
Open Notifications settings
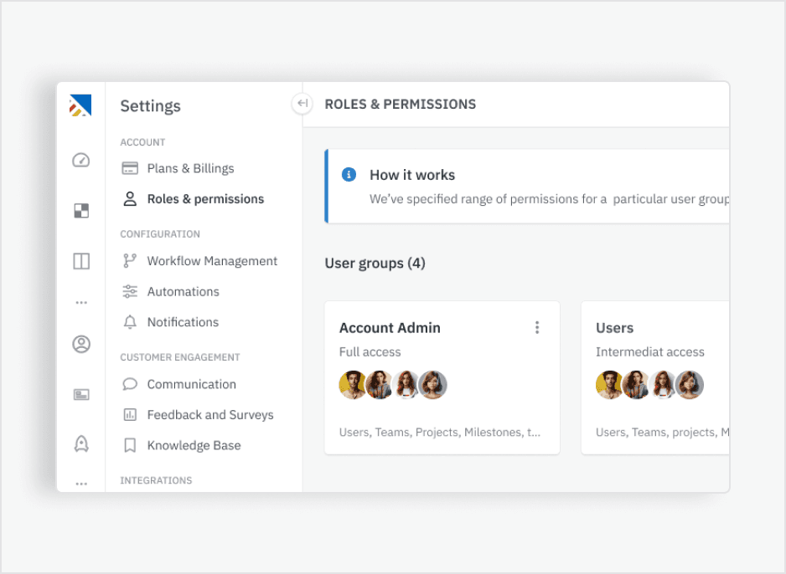point(183,322)
